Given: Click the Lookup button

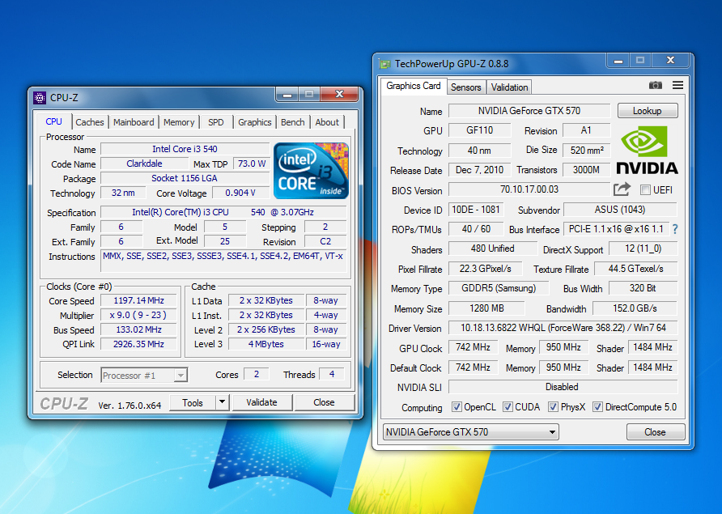Looking at the screenshot, I should click(x=647, y=111).
